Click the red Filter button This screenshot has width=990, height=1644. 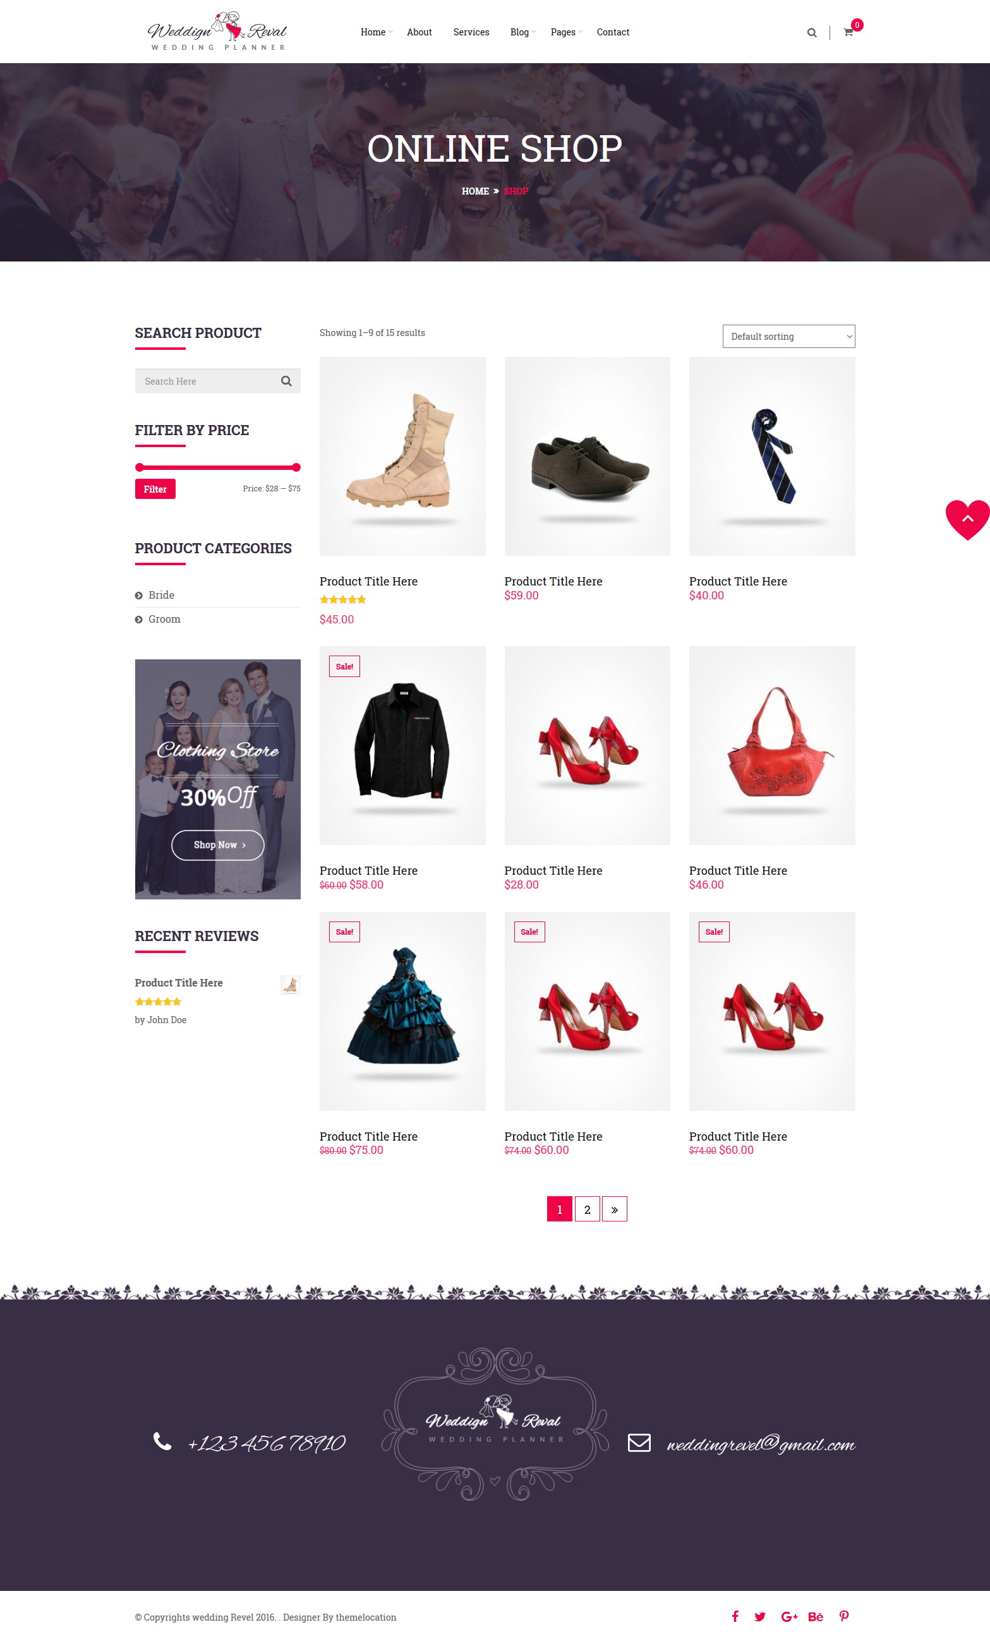[x=155, y=489]
